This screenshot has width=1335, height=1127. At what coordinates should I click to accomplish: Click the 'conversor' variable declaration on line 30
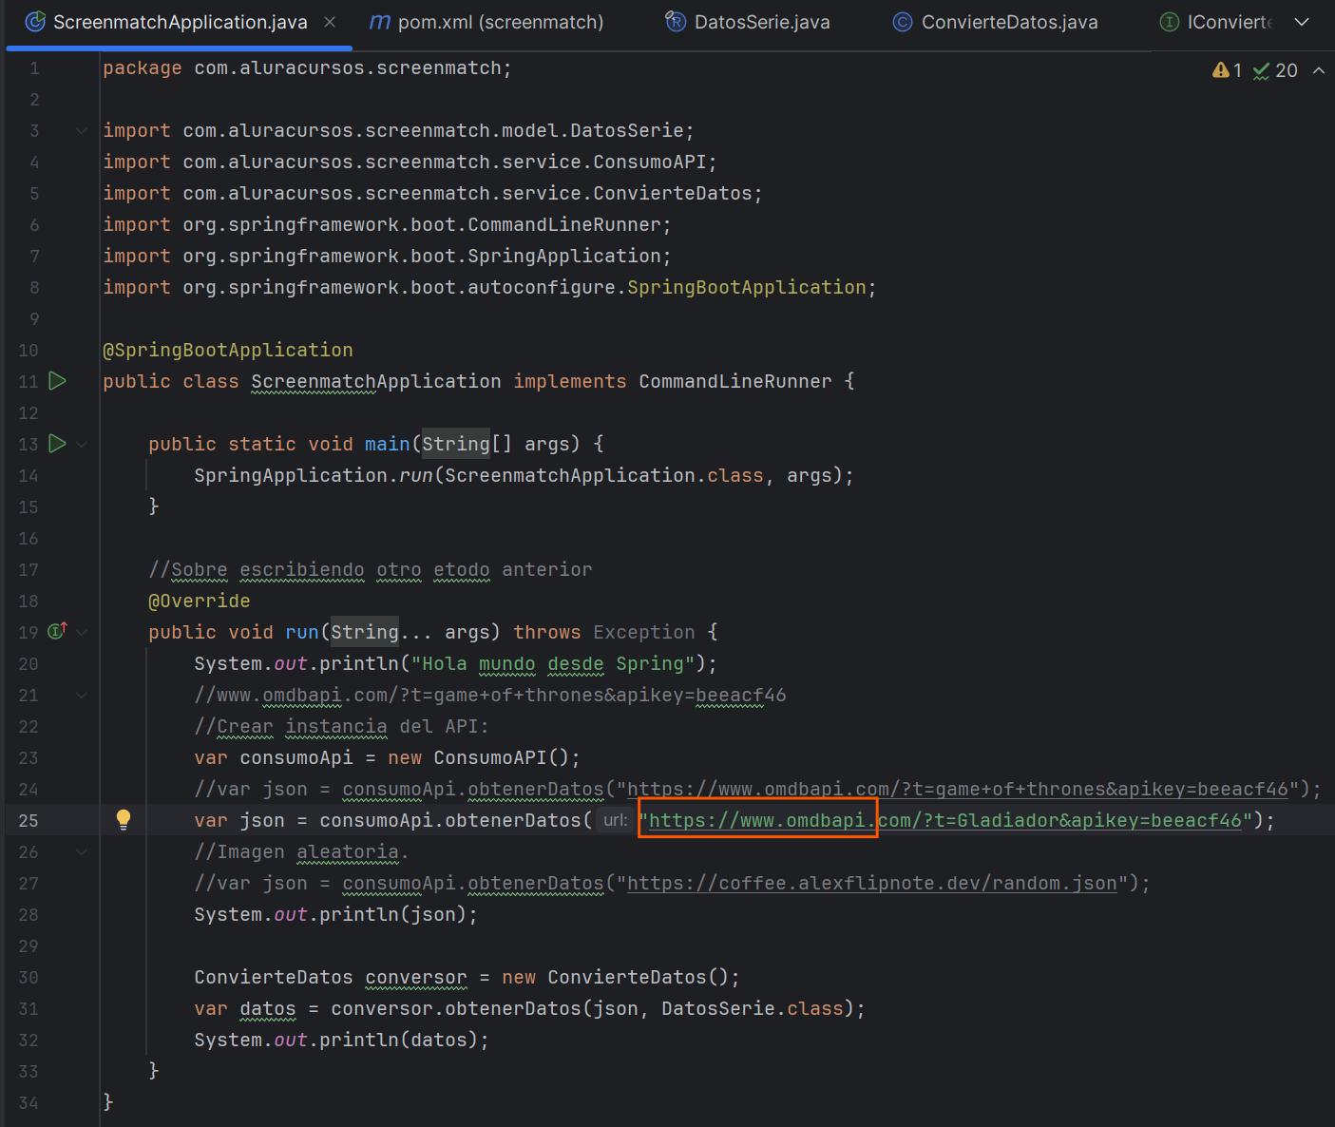coord(416,977)
